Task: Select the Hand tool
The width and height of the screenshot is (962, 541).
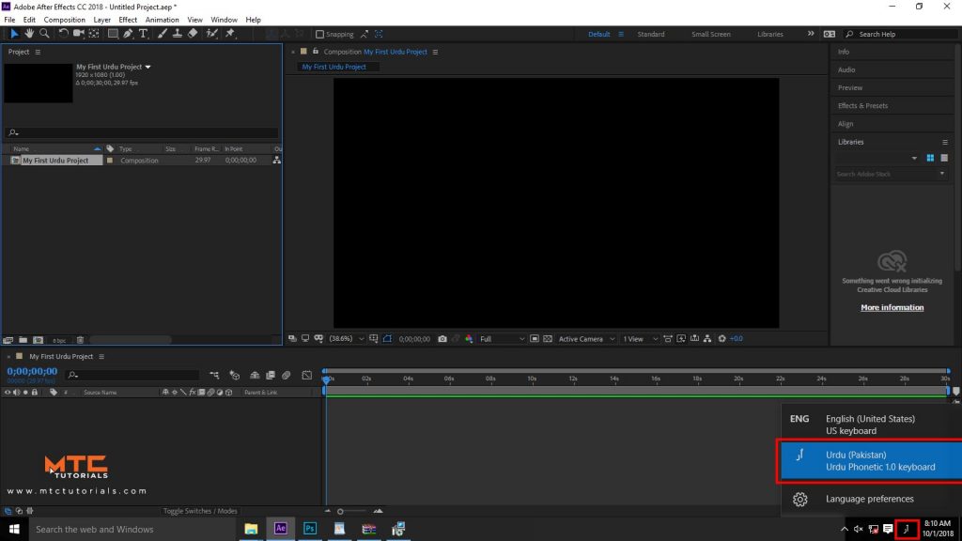Action: 29,34
